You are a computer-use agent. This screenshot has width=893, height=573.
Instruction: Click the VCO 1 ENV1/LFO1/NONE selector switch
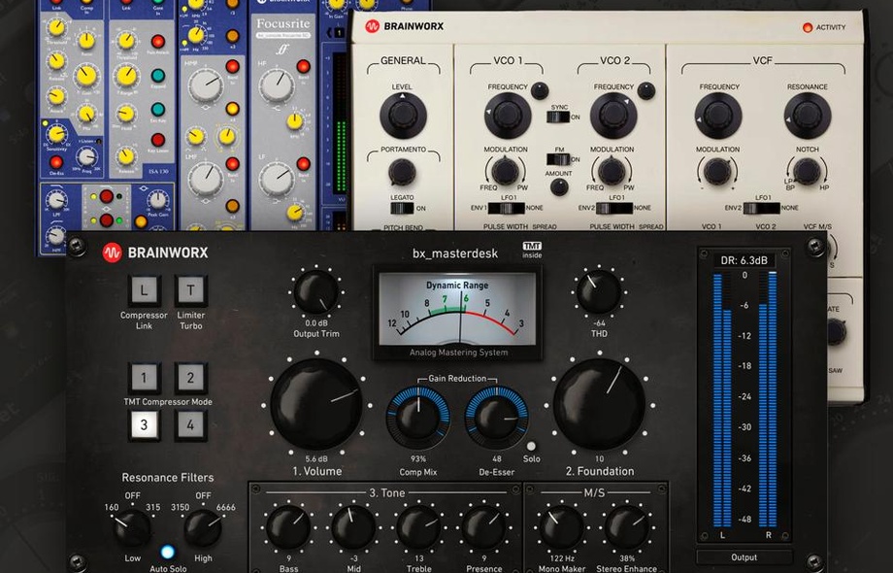click(x=506, y=208)
